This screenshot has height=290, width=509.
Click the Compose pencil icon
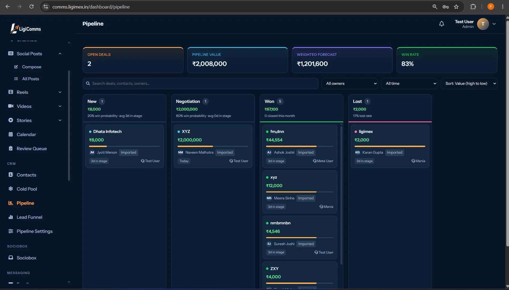pos(16,67)
